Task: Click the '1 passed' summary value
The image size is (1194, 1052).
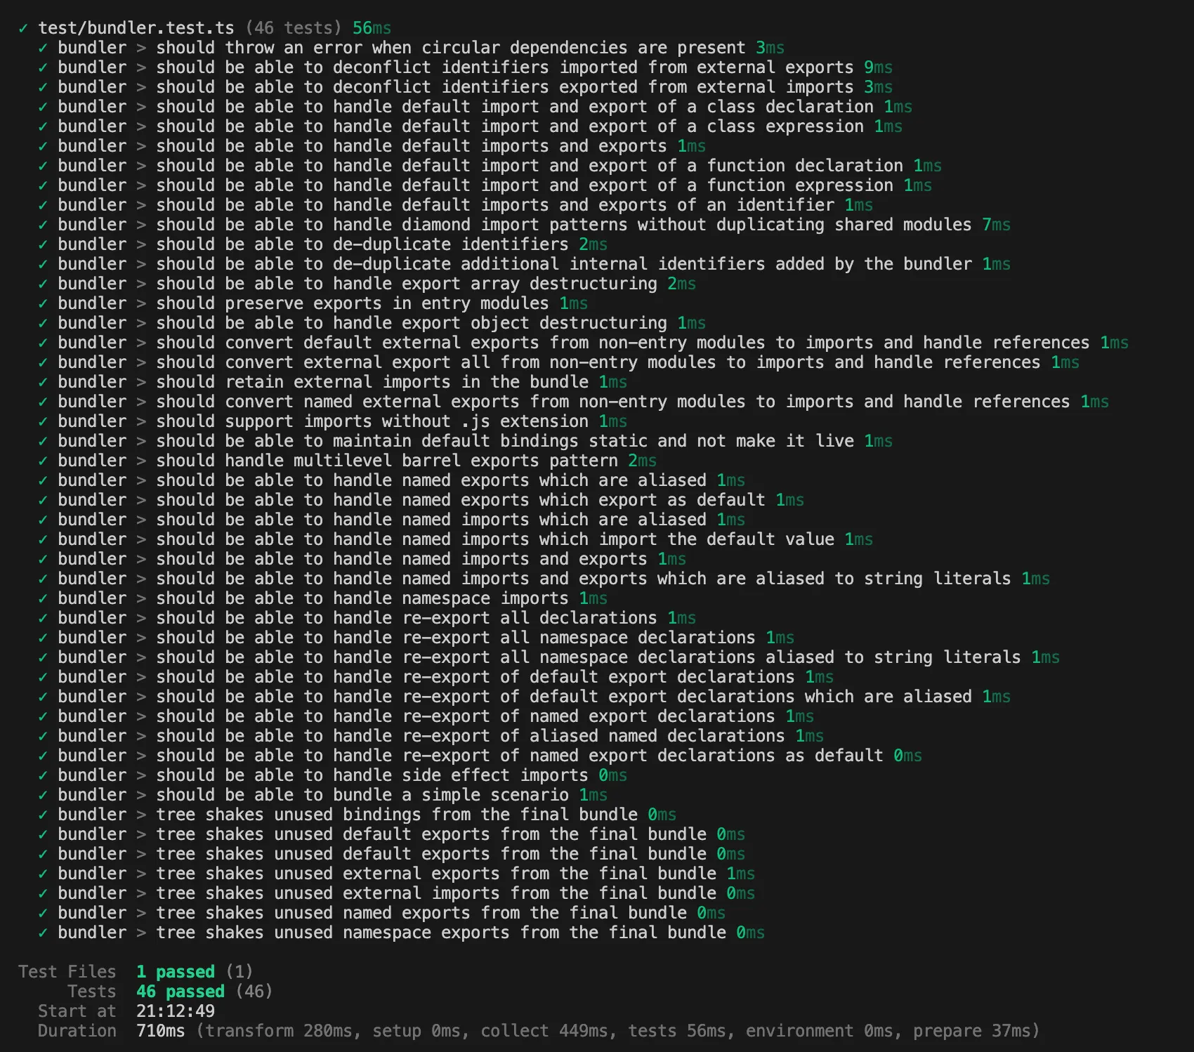Action: 175,972
